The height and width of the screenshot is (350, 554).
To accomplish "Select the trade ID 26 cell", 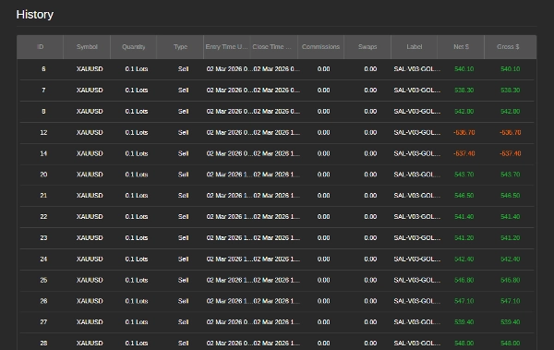I will (43, 301).
